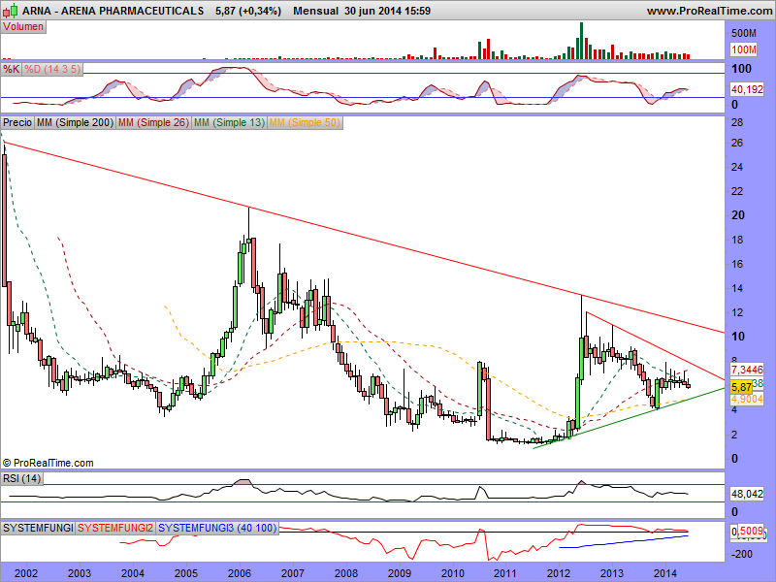Click the 2003 year label
Viewport: 776px width, 582px height.
(x=80, y=573)
